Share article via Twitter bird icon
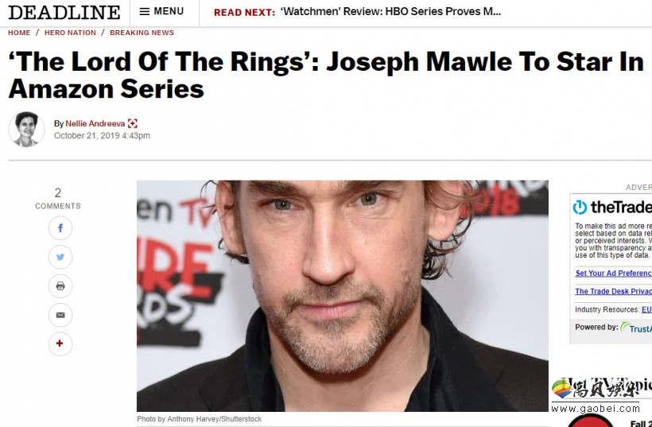Screen dimensions: 652x427 pyautogui.click(x=60, y=257)
